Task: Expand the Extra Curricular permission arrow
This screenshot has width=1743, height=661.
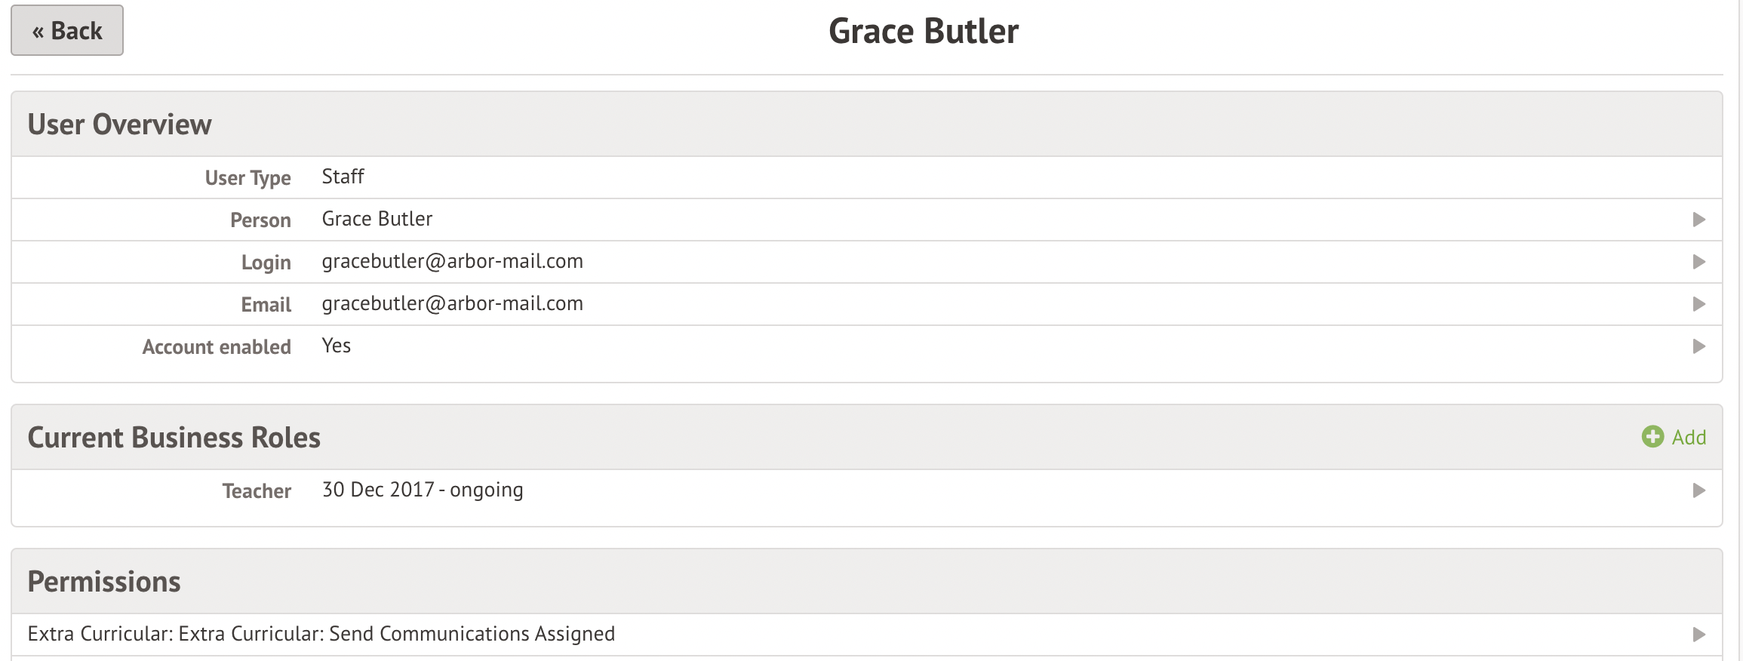Action: coord(1699,635)
